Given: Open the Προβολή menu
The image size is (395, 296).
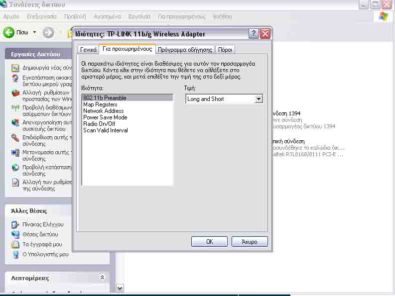Looking at the screenshot, I should tap(75, 16).
